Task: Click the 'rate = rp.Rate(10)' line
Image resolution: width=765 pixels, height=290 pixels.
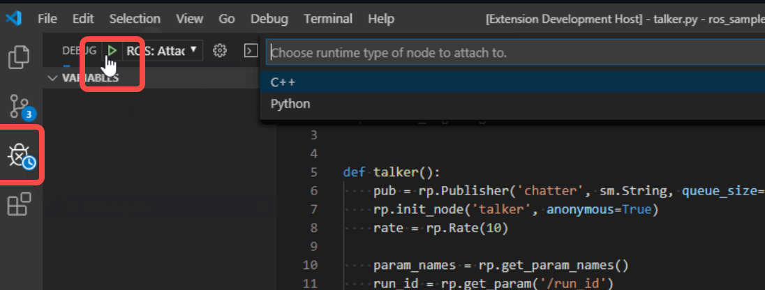Action: pos(441,228)
